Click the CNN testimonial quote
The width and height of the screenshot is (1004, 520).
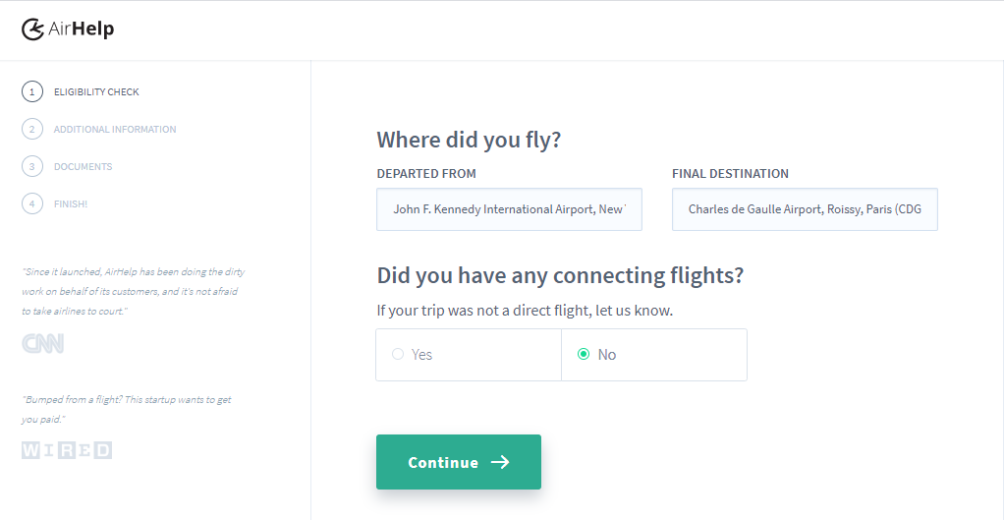pos(133,291)
